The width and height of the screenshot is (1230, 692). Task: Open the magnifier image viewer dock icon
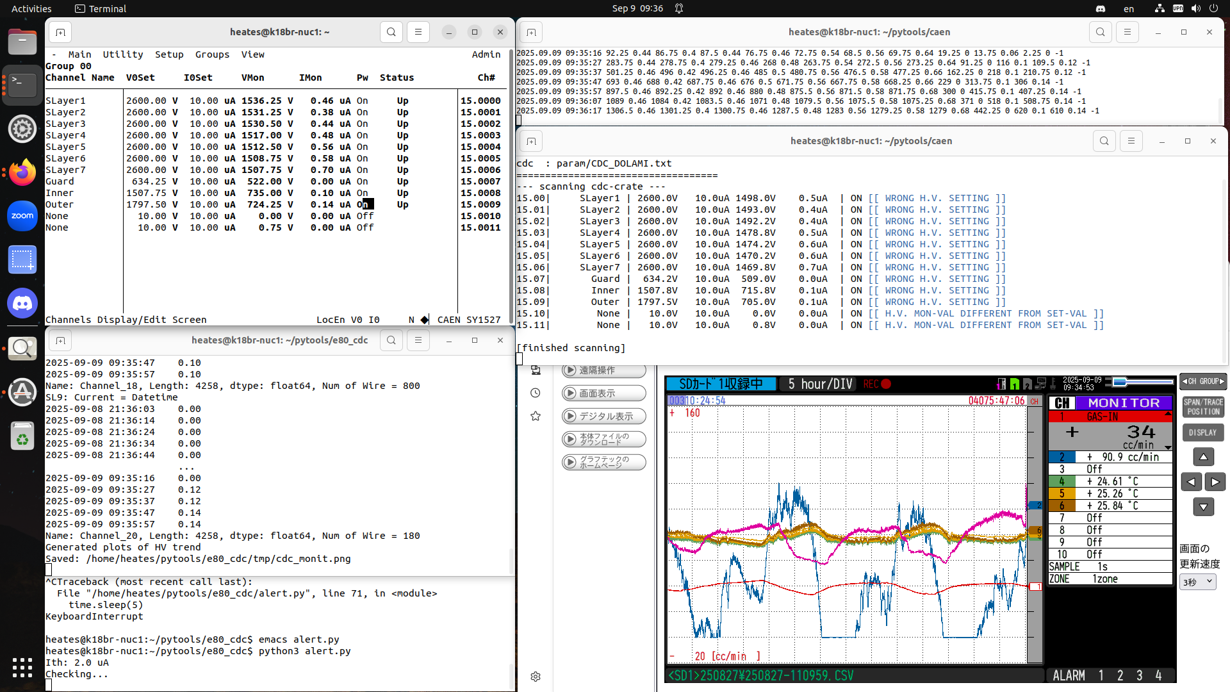(x=22, y=348)
